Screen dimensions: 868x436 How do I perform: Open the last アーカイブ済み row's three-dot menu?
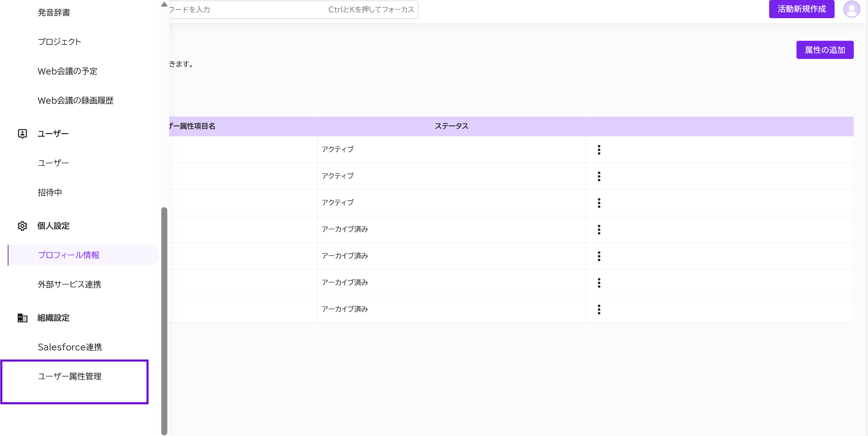point(599,309)
